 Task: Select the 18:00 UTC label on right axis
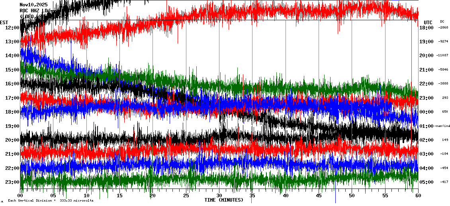[426, 27]
